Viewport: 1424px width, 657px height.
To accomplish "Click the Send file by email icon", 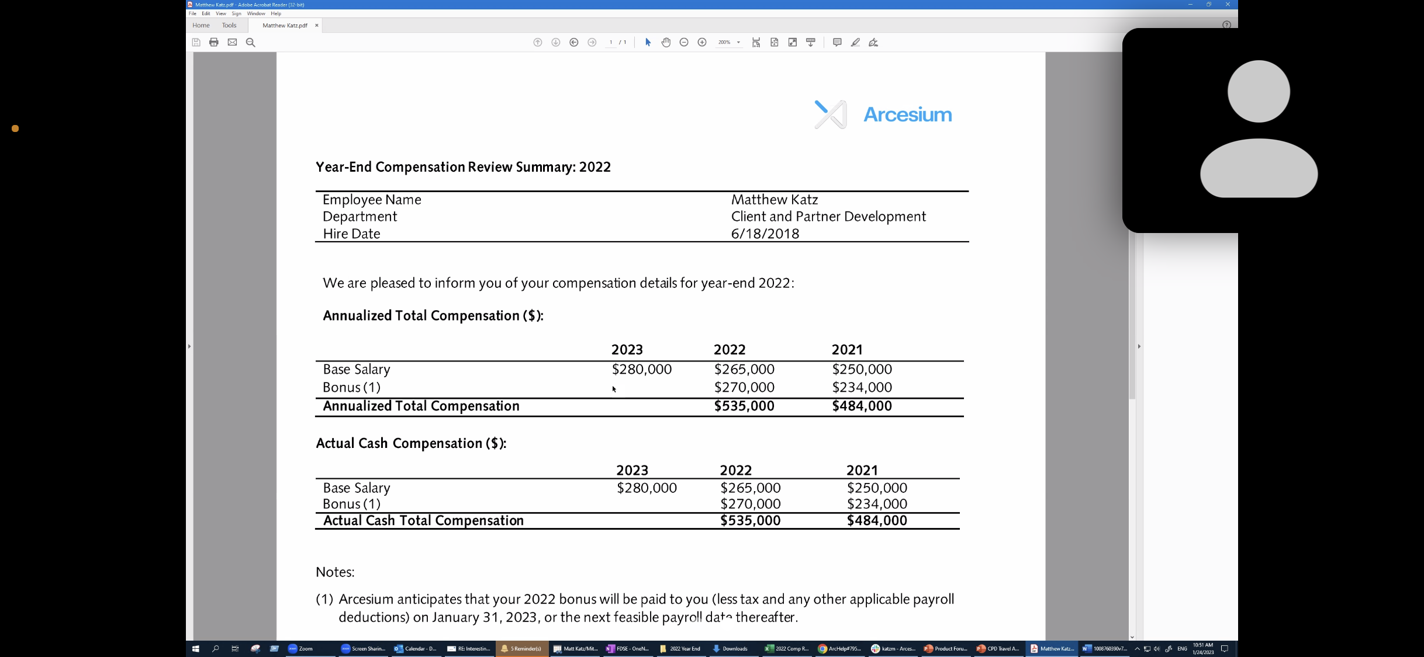I will 232,43.
